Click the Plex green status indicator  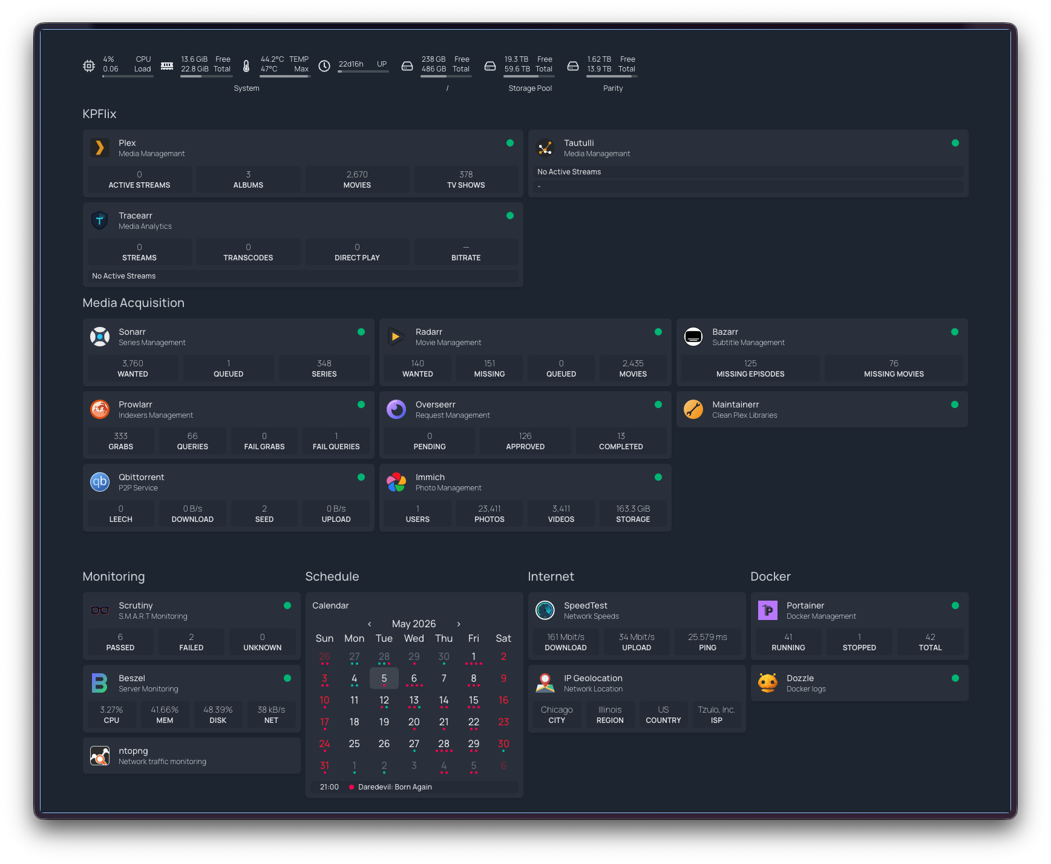pos(510,143)
